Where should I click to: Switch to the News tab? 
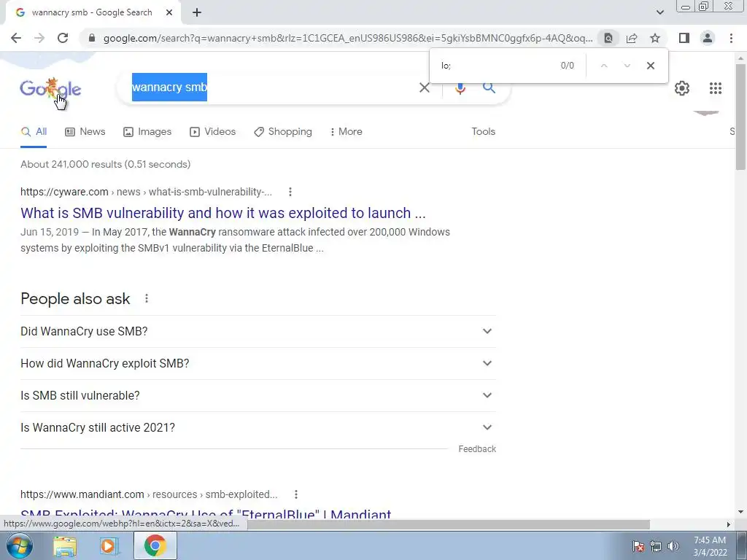pyautogui.click(x=85, y=132)
